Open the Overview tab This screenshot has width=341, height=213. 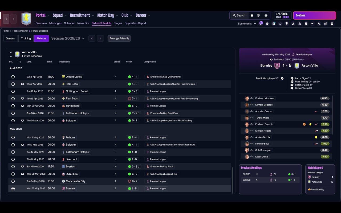(x=41, y=23)
